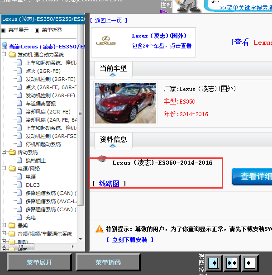
Task: Collapse the 电源/网络 tree node
Action: [4, 168]
